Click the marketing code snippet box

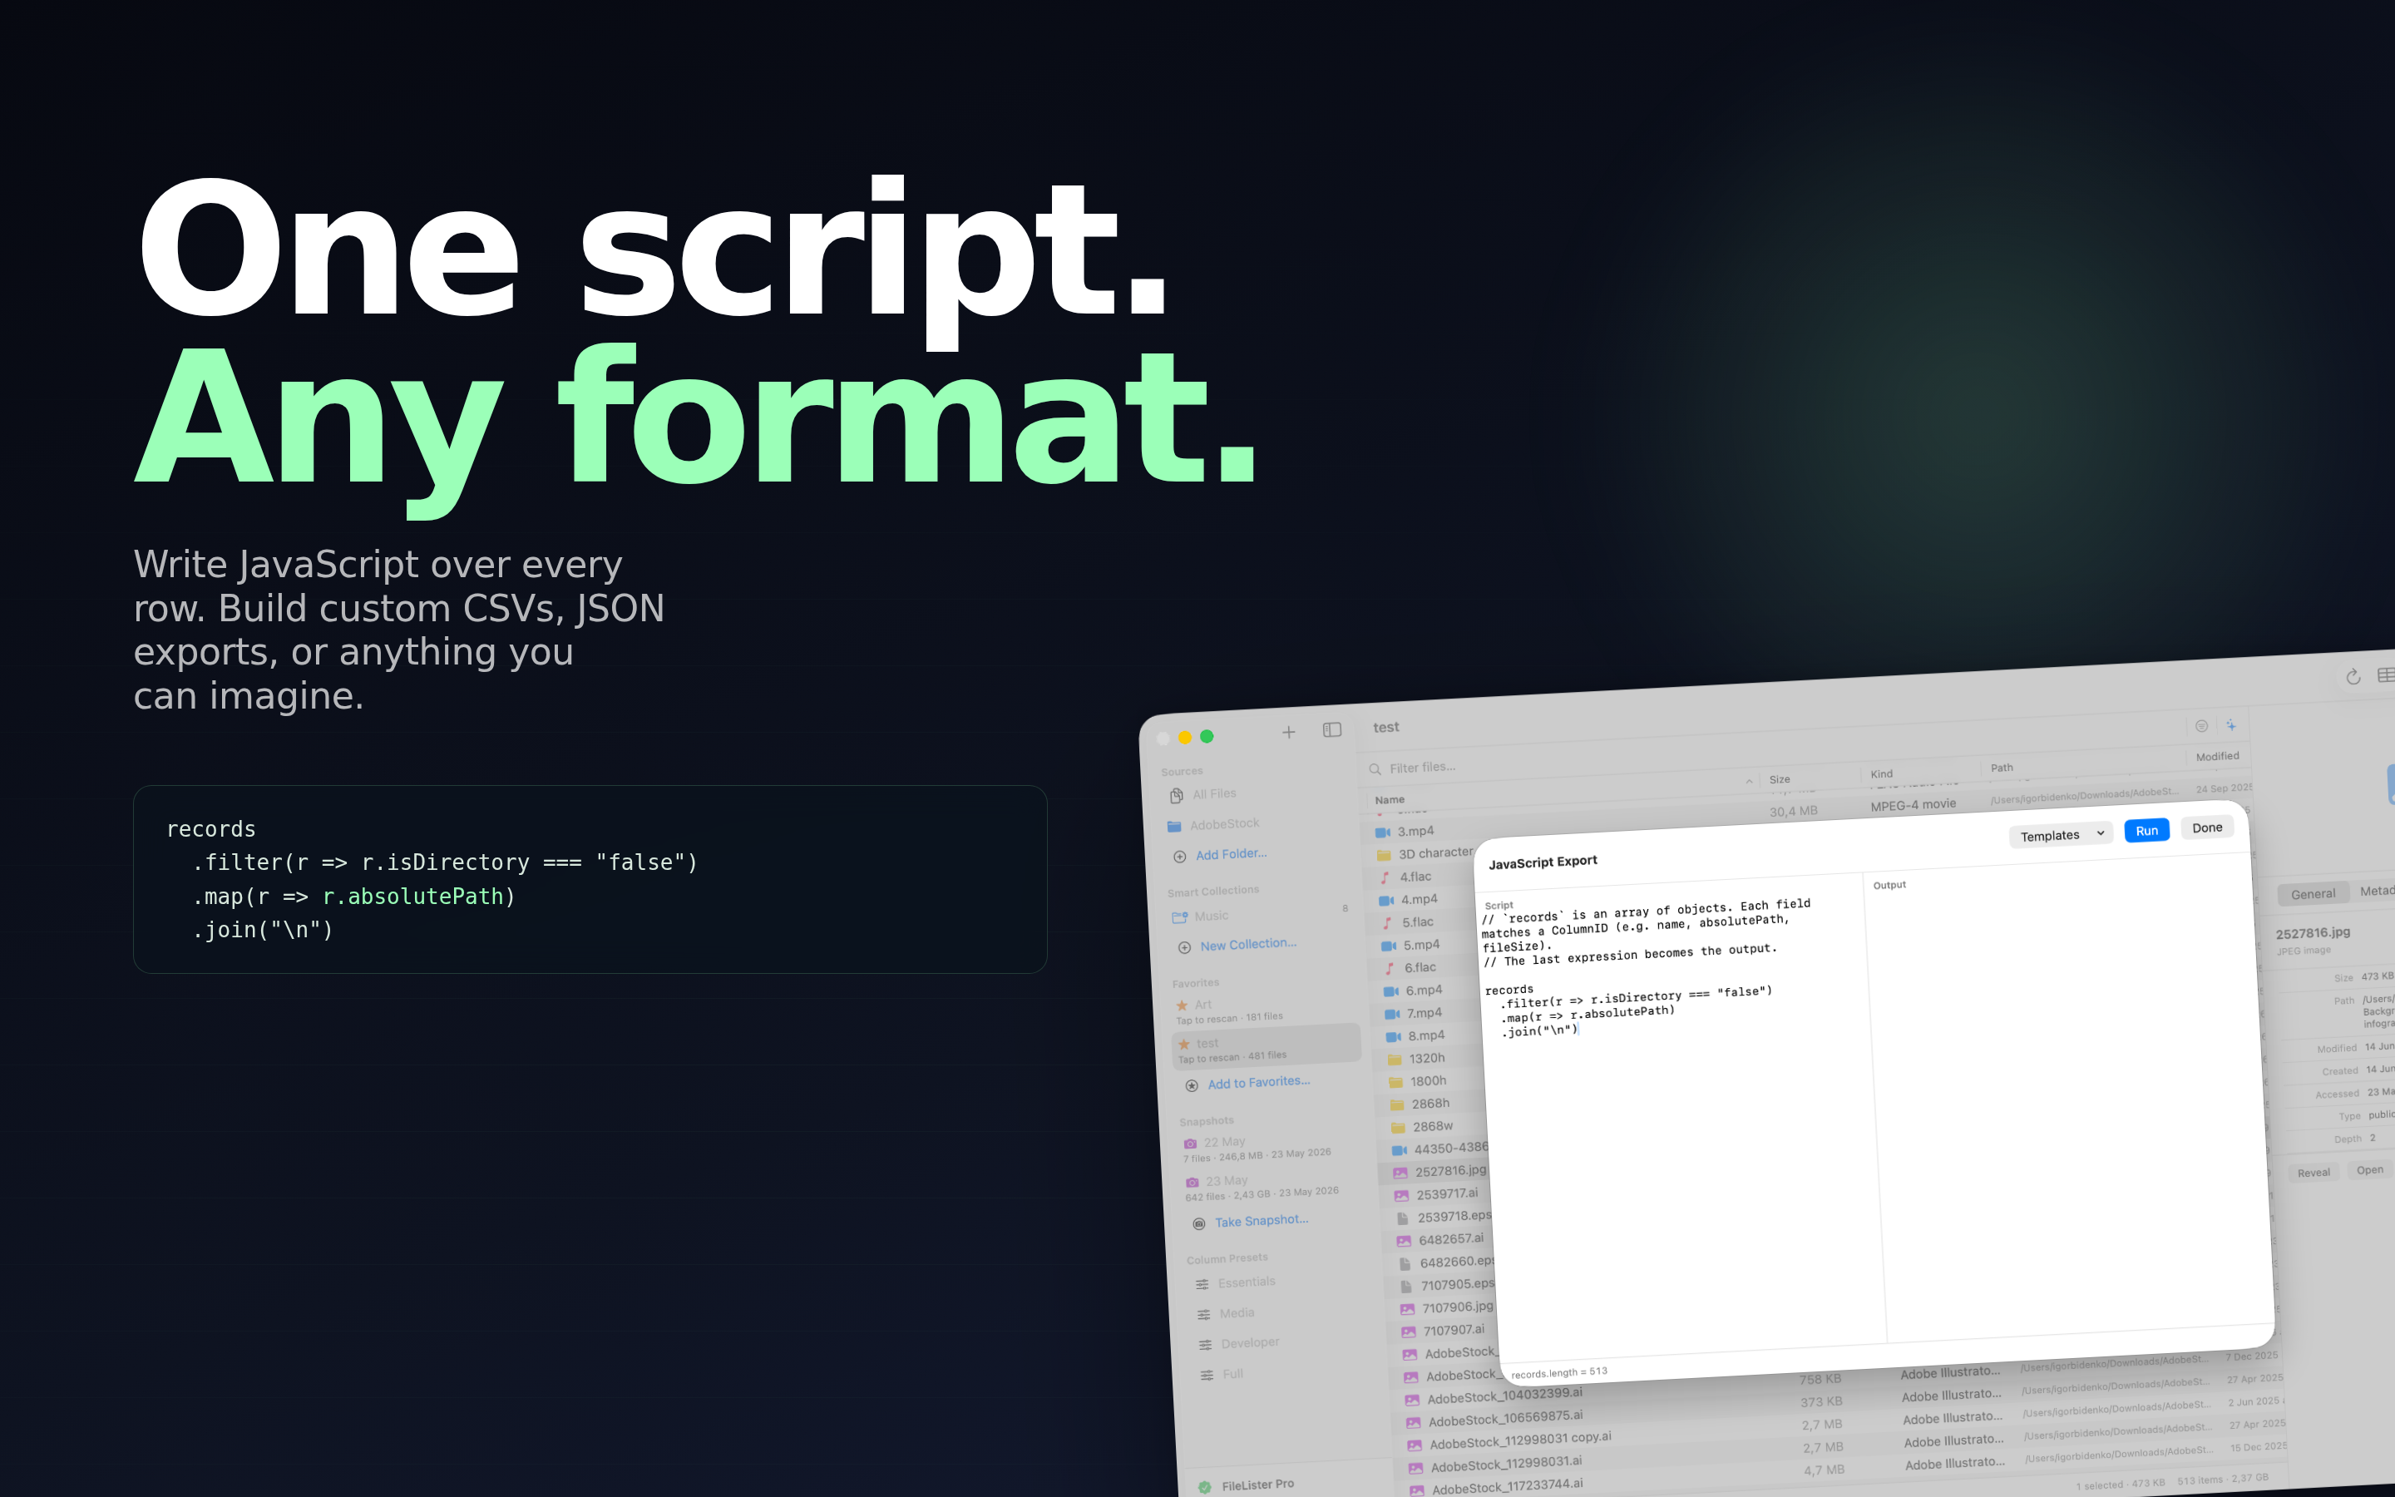tap(590, 879)
